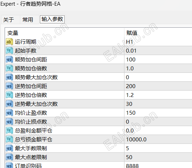This screenshot has width=192, height=168.
Task: Select the 顺势加仓间距 variable name
Action: point(31,60)
